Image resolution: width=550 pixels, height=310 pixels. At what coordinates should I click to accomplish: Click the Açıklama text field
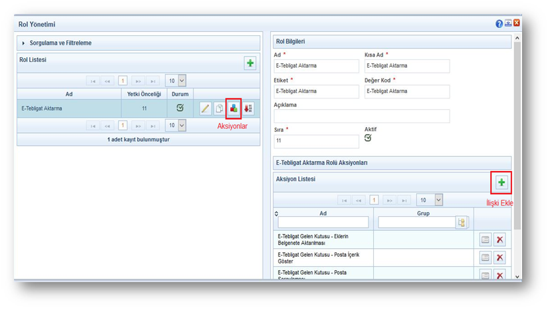click(361, 116)
